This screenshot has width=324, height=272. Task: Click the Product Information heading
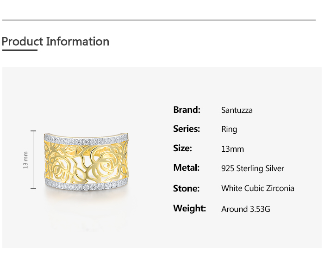(x=56, y=42)
